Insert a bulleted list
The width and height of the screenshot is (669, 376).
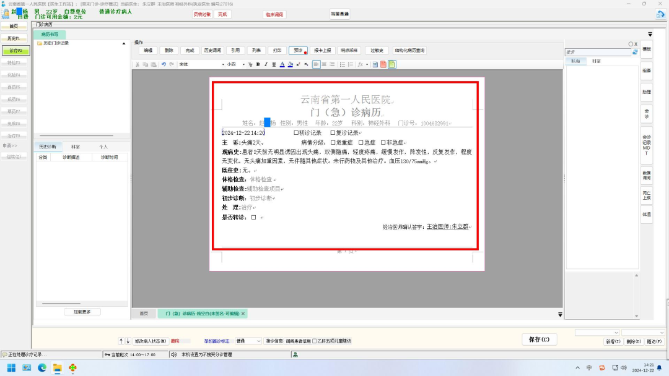click(342, 64)
